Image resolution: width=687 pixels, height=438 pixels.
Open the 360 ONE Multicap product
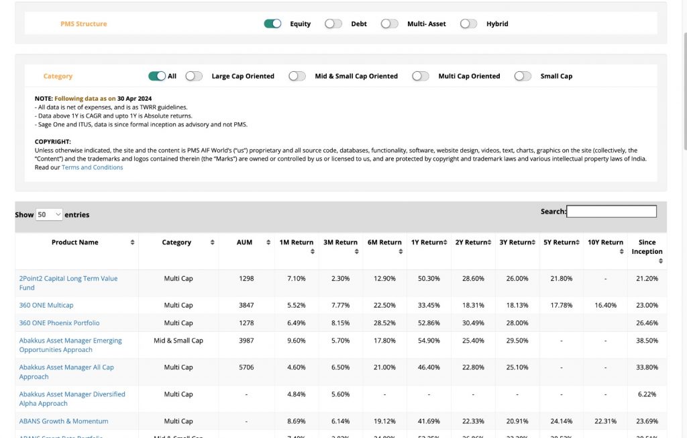[46, 305]
